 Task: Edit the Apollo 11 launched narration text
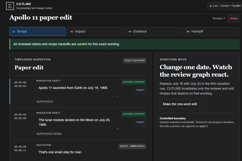[77, 91]
